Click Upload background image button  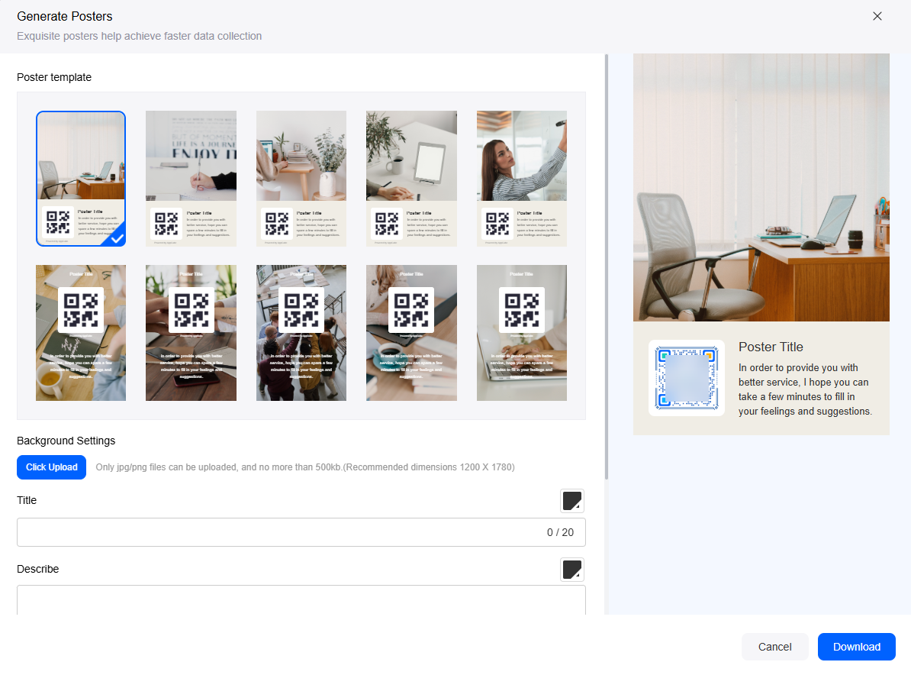52,467
